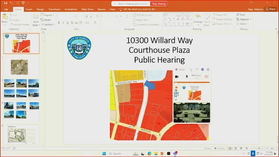The width and height of the screenshot is (279, 157).
Task: Go to the Slide Show tab
Action: (x=87, y=9)
